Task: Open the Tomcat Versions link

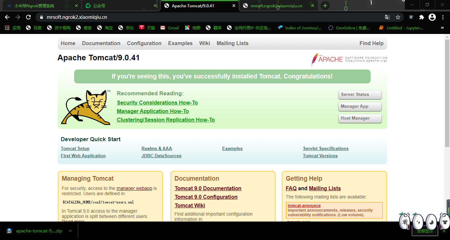Action: pos(320,156)
